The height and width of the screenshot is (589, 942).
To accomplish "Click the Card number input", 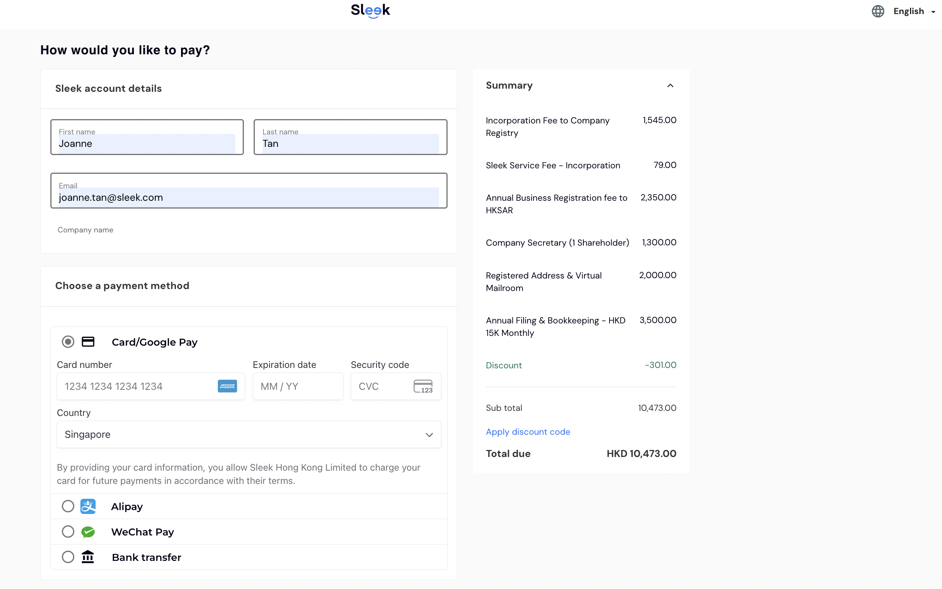I will (x=151, y=386).
